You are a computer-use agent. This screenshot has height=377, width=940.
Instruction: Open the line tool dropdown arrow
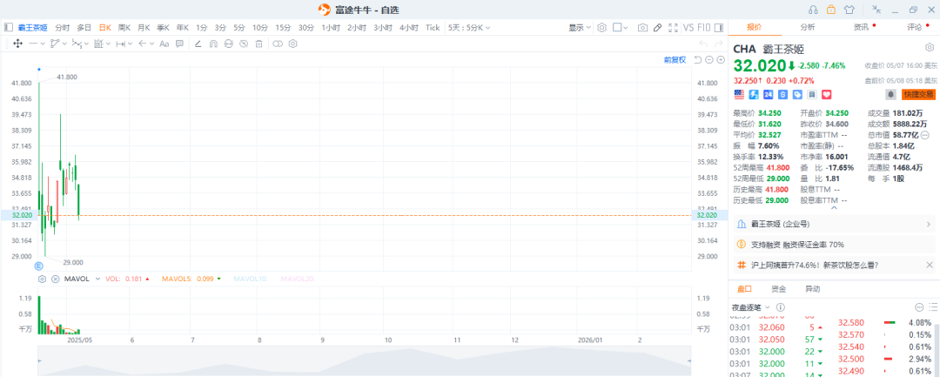pyautogui.click(x=43, y=44)
